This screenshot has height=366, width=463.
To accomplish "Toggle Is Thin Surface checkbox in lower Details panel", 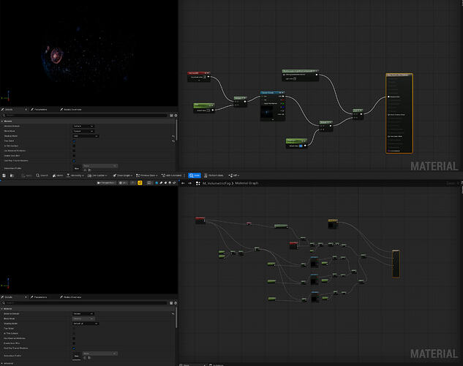I will coord(74,332).
